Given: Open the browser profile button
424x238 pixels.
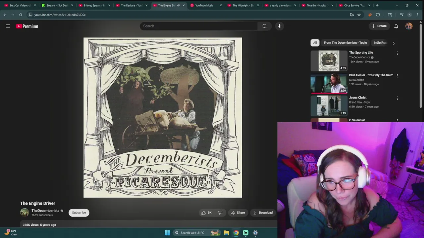Looking at the screenshot, I should coord(409,15).
